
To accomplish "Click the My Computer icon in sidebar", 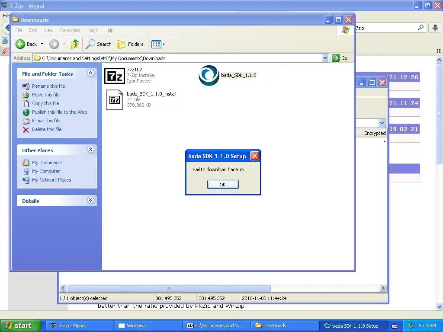I will pos(26,171).
